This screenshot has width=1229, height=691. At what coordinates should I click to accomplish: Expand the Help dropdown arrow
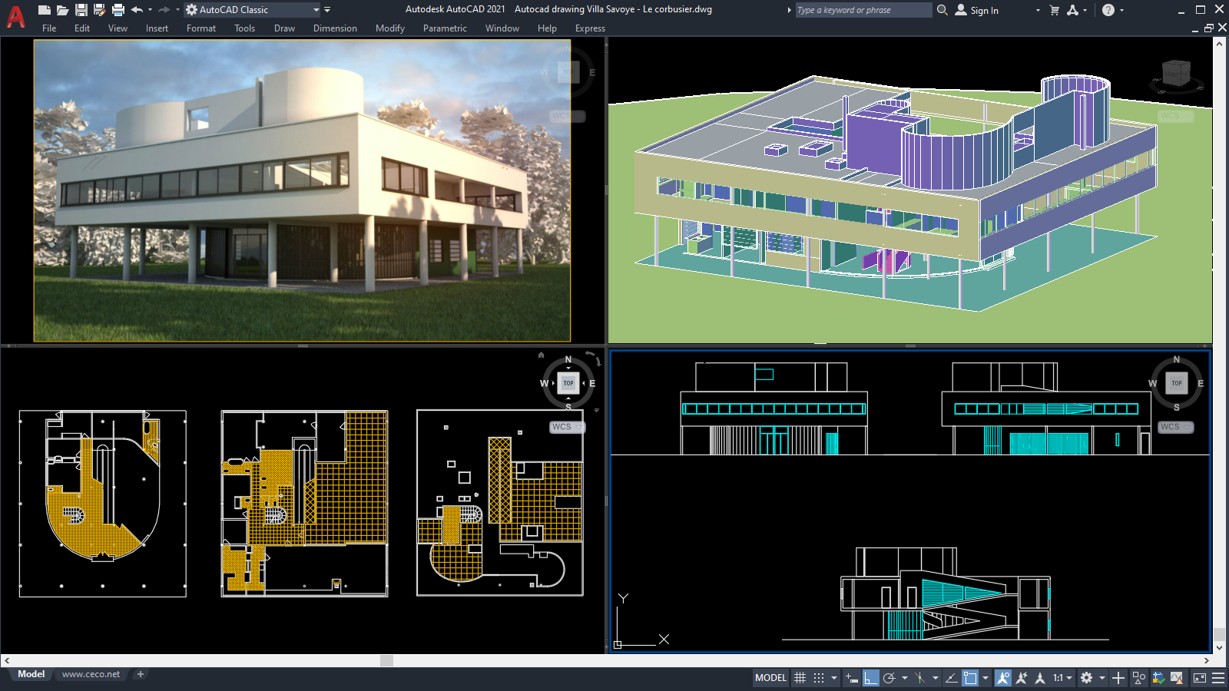(x=1121, y=10)
